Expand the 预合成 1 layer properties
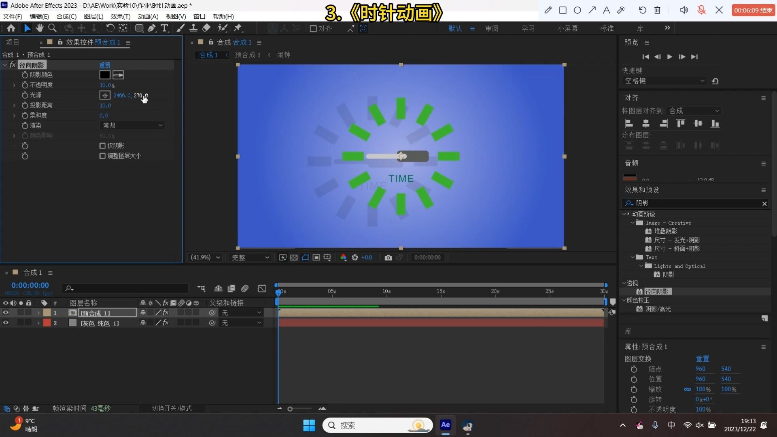 pos(38,313)
